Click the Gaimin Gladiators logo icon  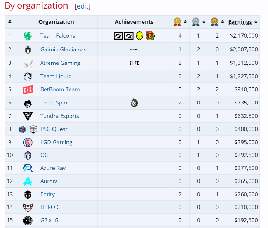pyautogui.click(x=28, y=49)
